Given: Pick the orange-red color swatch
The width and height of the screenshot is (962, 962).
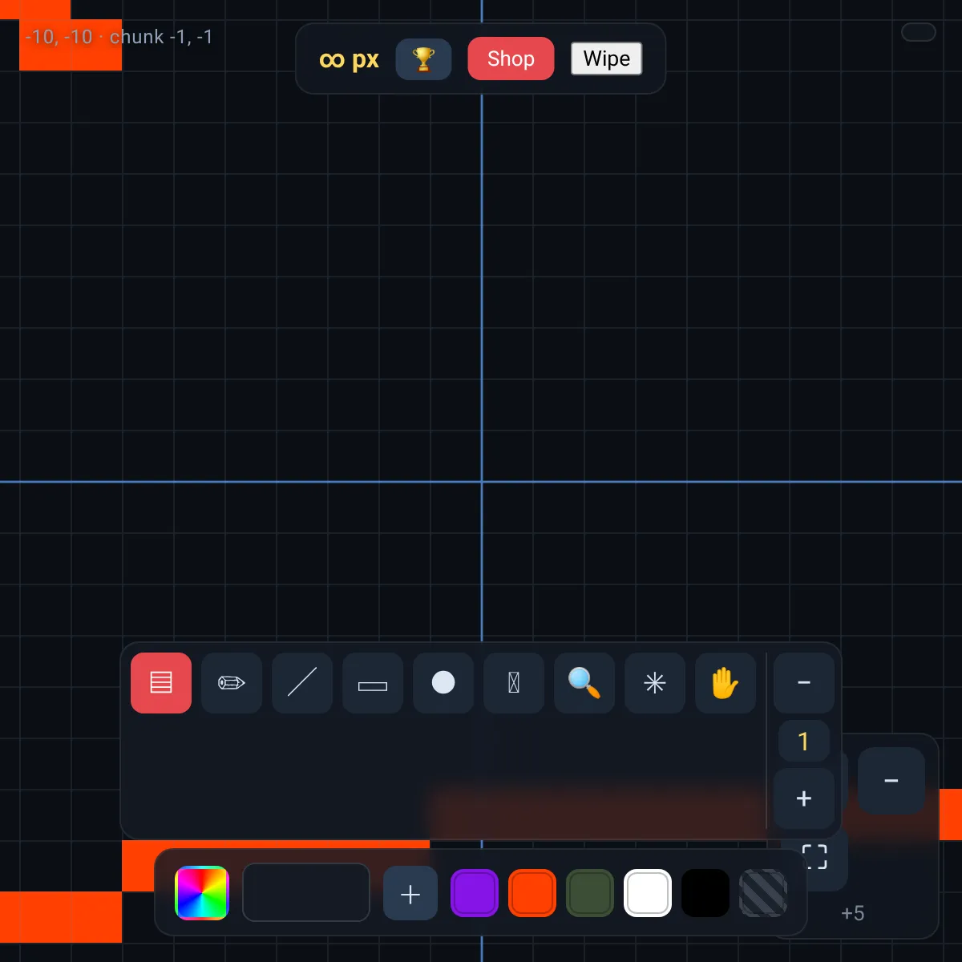Looking at the screenshot, I should pyautogui.click(x=532, y=893).
